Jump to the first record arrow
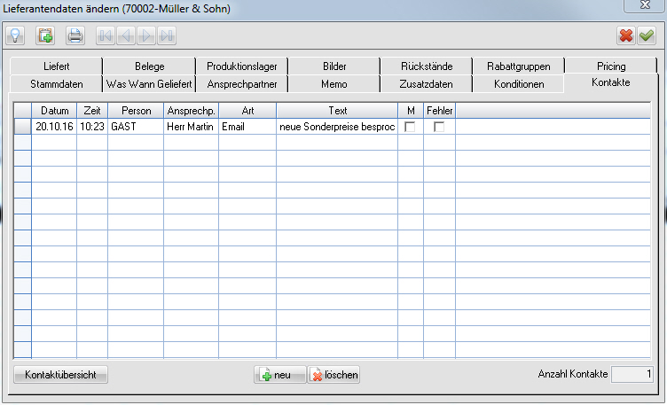Screen dimensions: 667x405 click(x=106, y=35)
